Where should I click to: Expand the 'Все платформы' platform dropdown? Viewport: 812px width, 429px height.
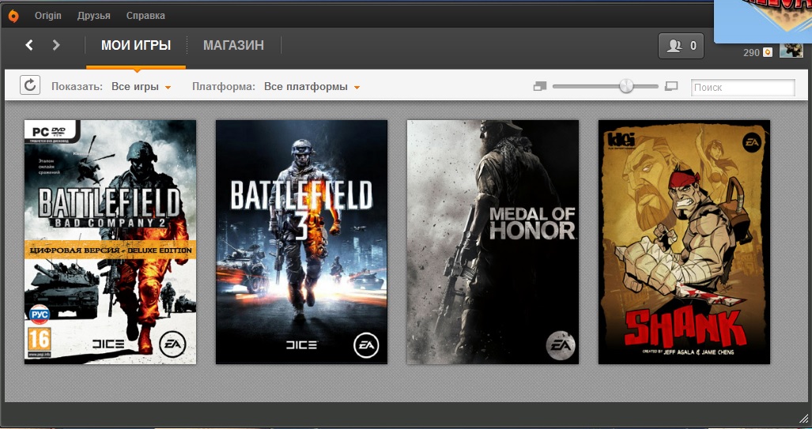click(312, 87)
